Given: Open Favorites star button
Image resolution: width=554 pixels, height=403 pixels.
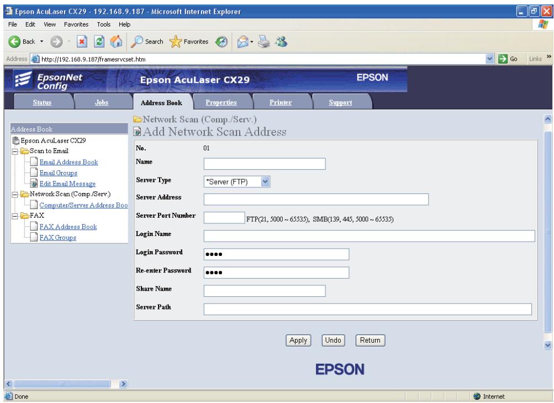Looking at the screenshot, I should tap(189, 41).
